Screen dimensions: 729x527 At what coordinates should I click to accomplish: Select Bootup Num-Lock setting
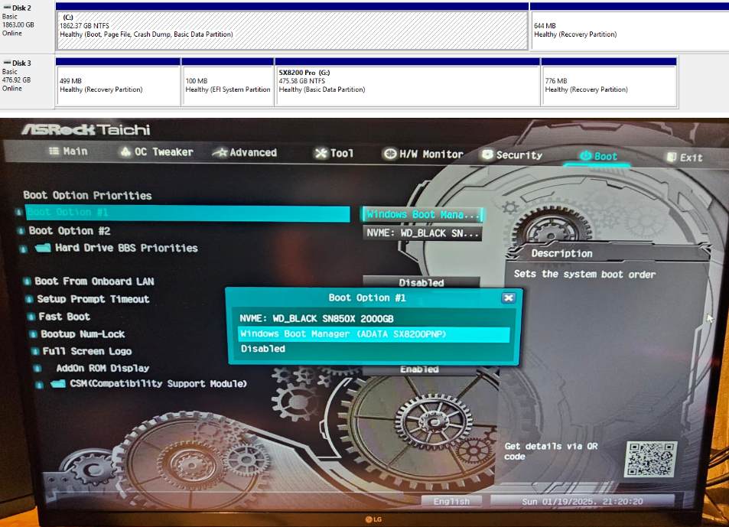83,334
